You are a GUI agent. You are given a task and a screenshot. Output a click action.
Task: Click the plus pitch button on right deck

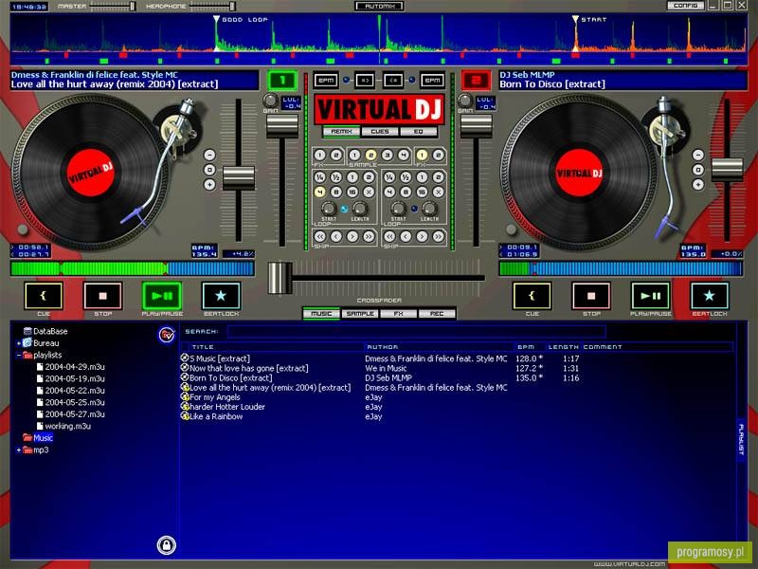pyautogui.click(x=698, y=184)
